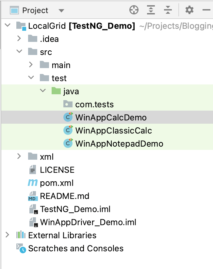Select the test folder name
This screenshot has height=269, width=213.
pos(59,78)
